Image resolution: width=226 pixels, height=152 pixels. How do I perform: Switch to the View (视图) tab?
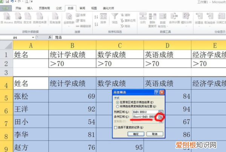[x=94, y=8]
